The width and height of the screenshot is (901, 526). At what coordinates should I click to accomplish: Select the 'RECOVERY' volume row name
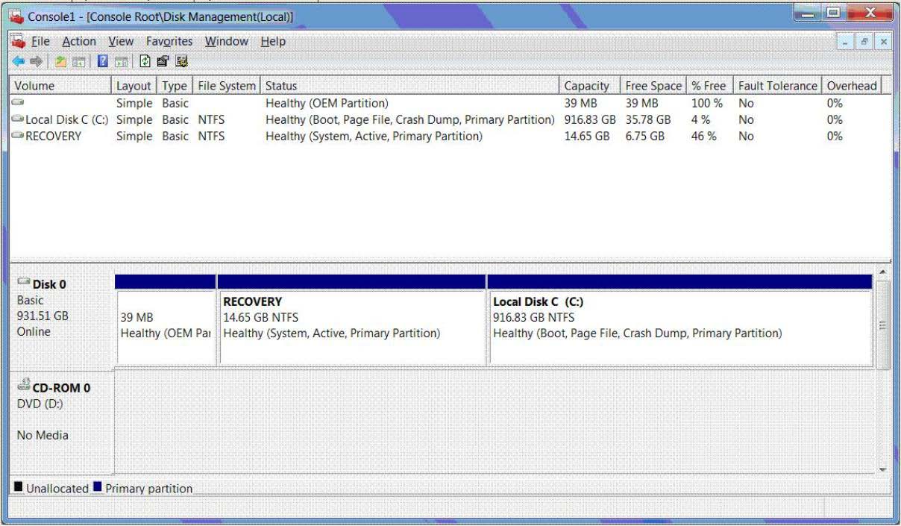[54, 136]
